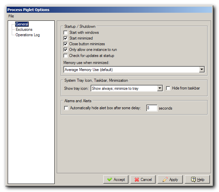This screenshot has height=192, width=219.
Task: Click the Cancel button
Action: point(143,180)
